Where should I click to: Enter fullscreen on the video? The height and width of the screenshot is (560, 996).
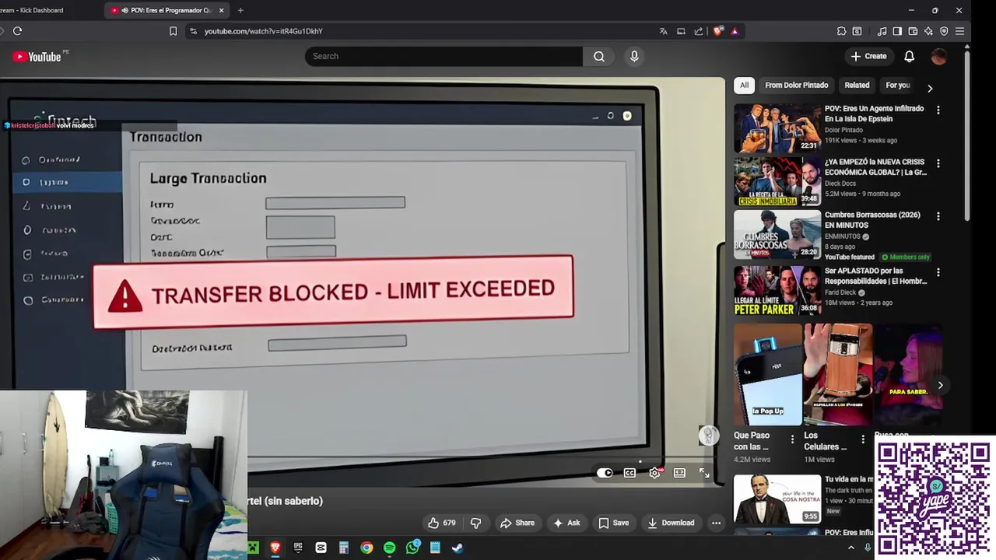(704, 472)
